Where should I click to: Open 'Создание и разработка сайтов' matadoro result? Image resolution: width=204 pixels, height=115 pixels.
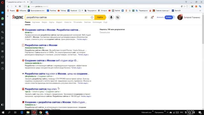pos(56,102)
